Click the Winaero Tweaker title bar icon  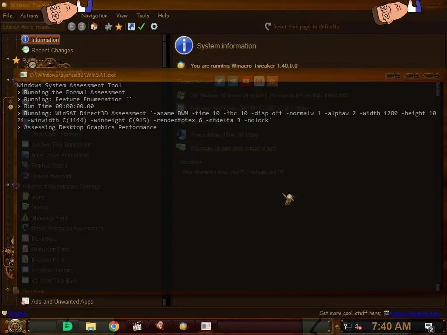4,4
